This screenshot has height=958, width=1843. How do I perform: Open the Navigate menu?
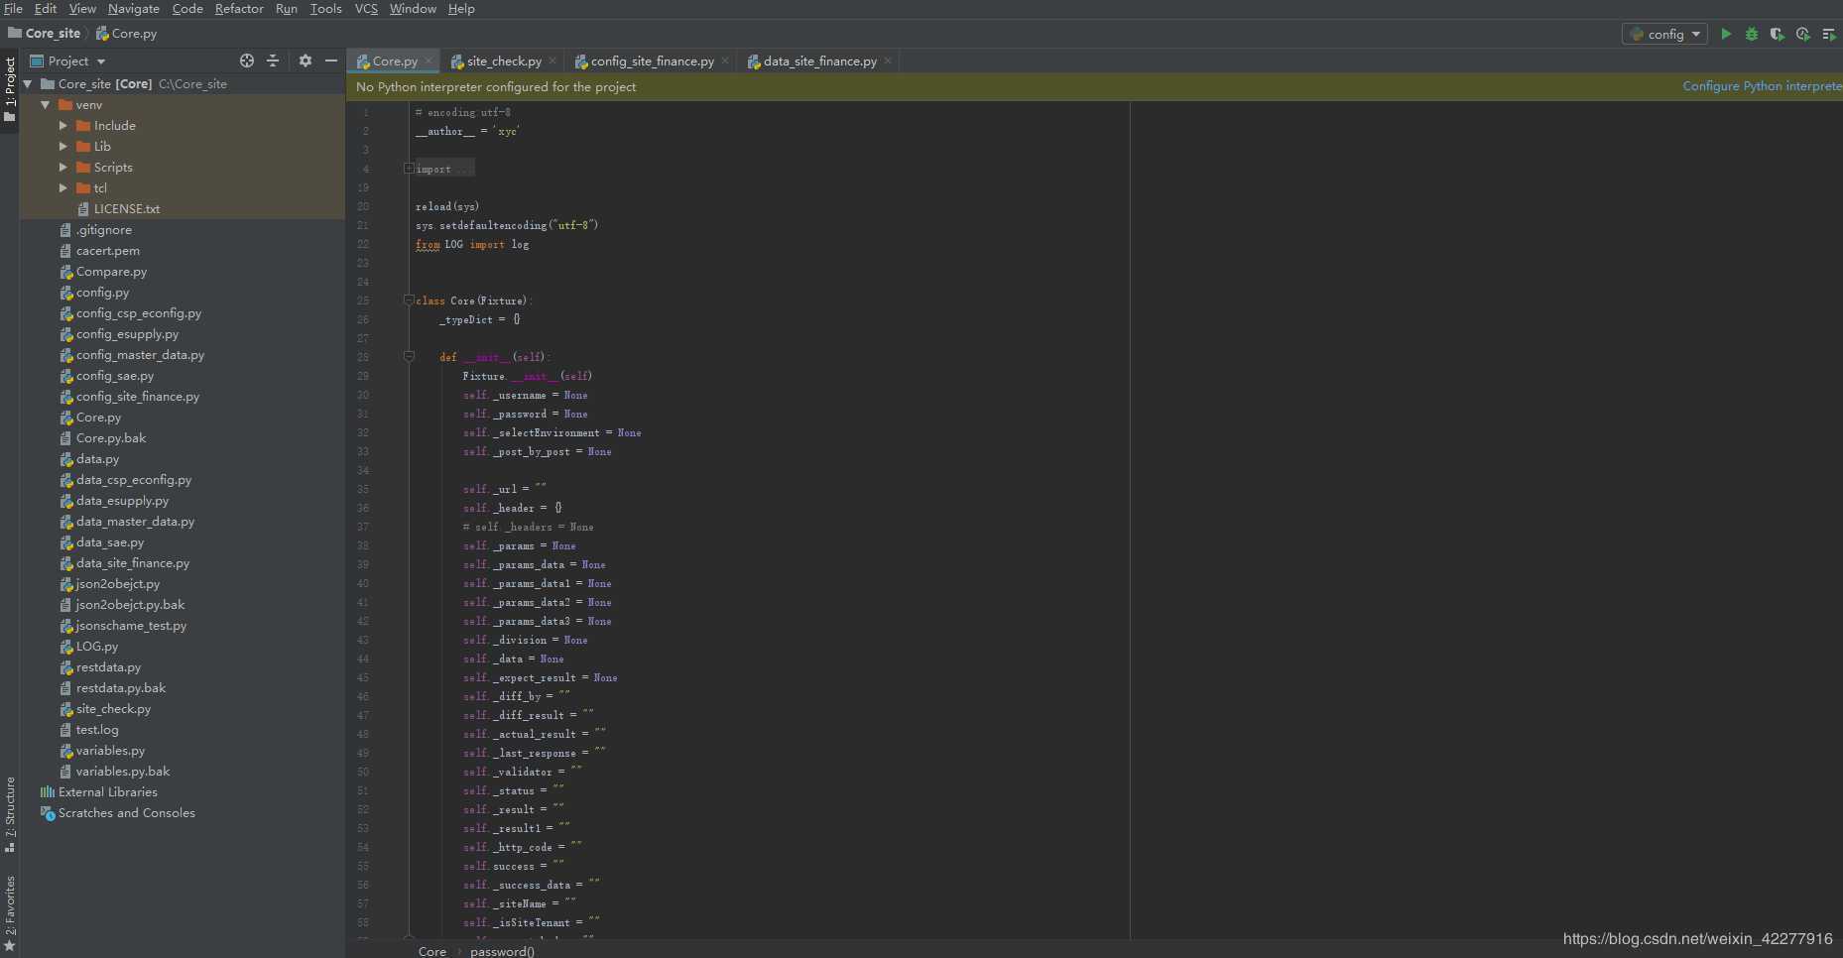click(134, 9)
